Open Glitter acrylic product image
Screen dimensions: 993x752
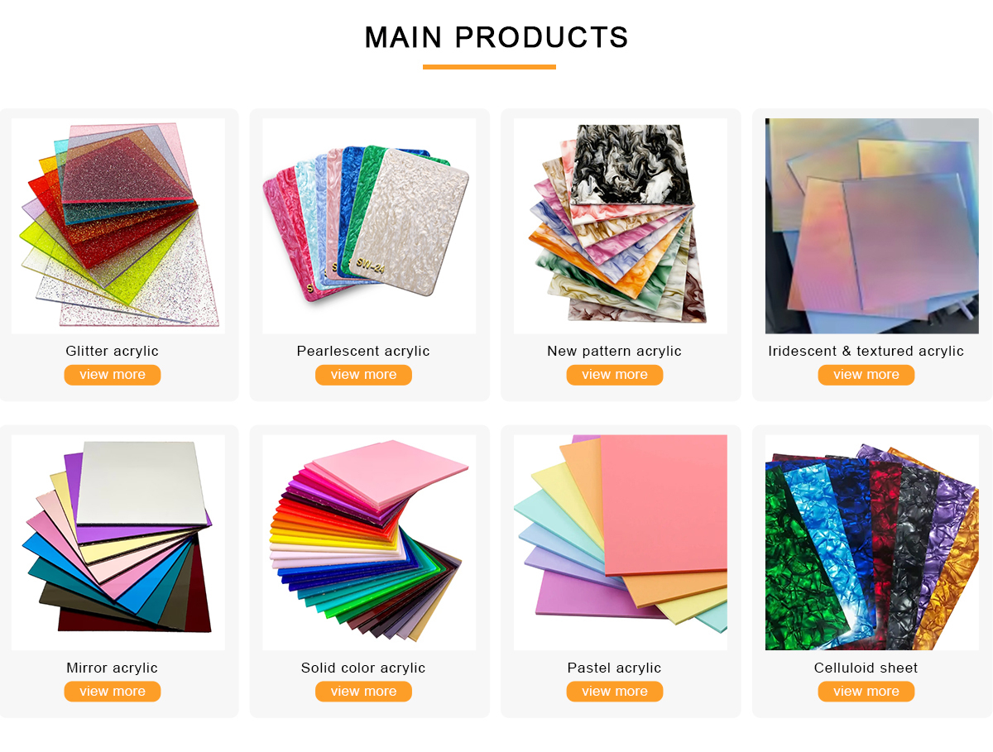[x=118, y=226]
